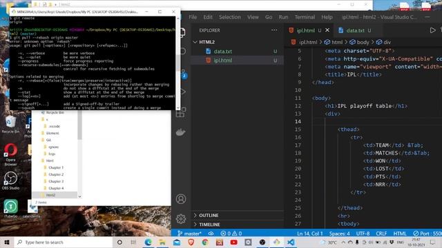This screenshot has width=442, height=248.
Task: Open Task View from the taskbar
Action: tap(133, 242)
